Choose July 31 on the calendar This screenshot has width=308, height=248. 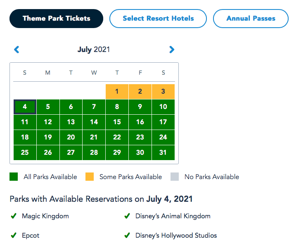pyautogui.click(x=163, y=153)
